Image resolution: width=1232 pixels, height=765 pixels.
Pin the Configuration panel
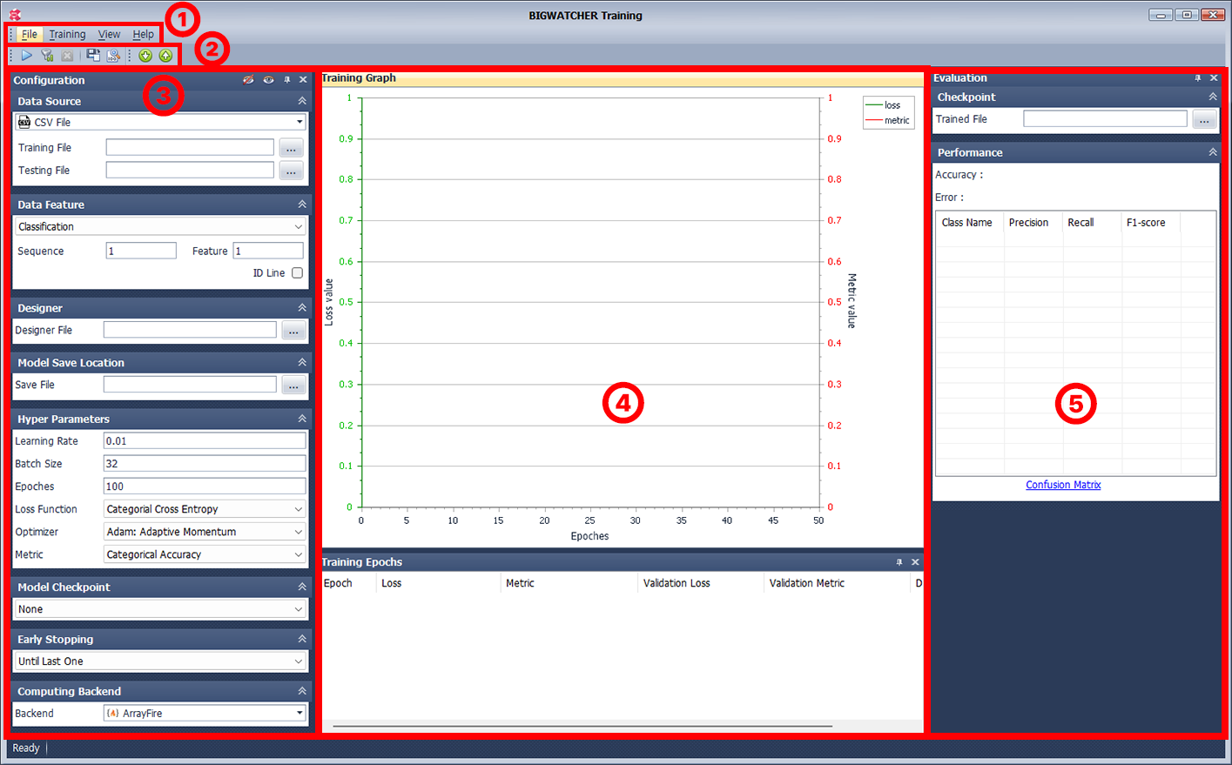tap(287, 80)
